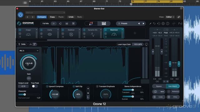Open the help question mark icon
Viewport: 200px width, 112px height.
point(167,24)
